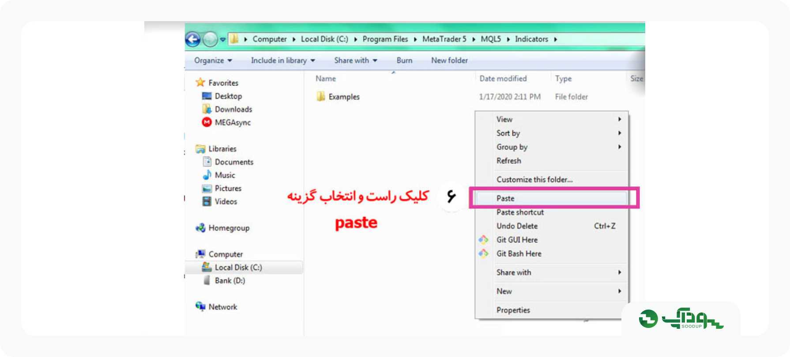Viewport: 790px width, 357px height.
Task: Click the Back navigation arrow button
Action: point(192,39)
